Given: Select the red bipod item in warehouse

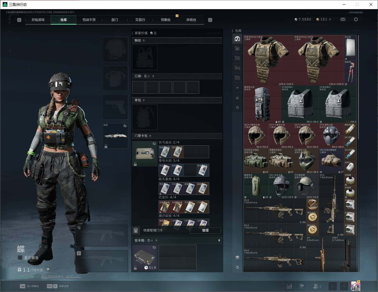Looking at the screenshot, I should coord(350,73).
